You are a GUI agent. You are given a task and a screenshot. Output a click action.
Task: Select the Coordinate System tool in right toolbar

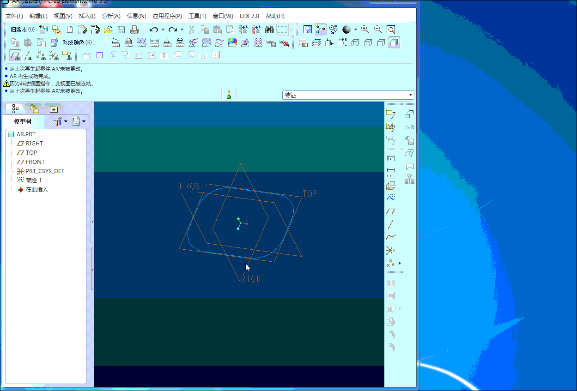(391, 250)
